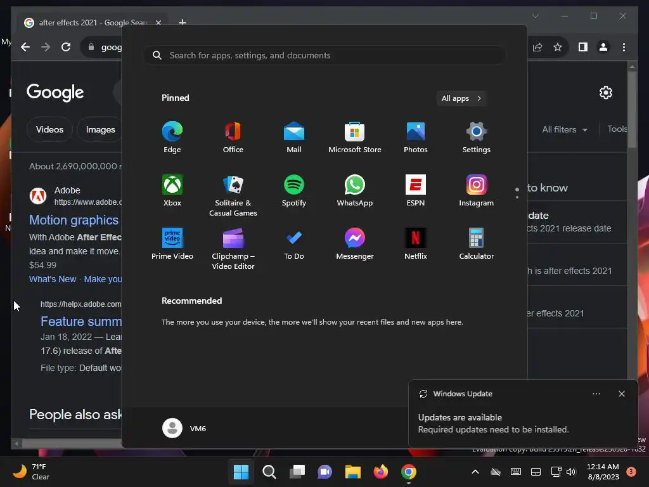Select the Videos search filter

tap(49, 129)
